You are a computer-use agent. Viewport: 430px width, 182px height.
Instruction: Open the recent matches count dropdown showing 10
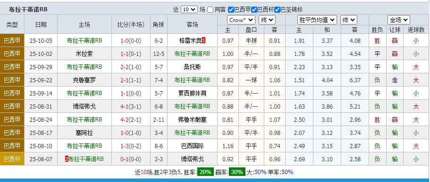pos(189,9)
